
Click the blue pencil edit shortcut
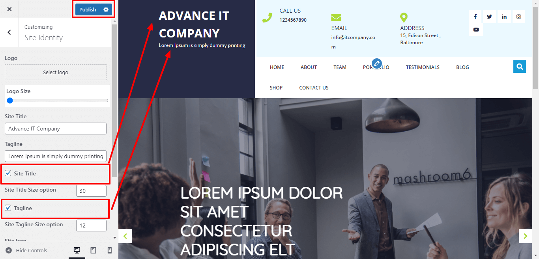click(x=377, y=63)
